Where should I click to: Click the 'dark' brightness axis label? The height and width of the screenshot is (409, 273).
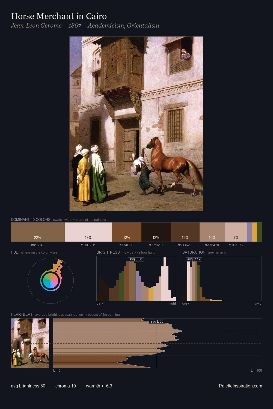click(100, 303)
